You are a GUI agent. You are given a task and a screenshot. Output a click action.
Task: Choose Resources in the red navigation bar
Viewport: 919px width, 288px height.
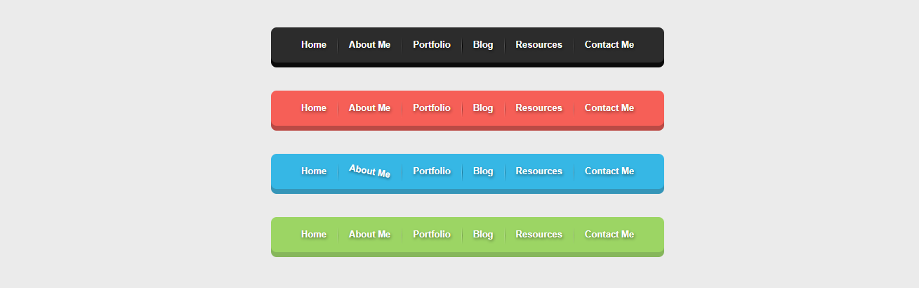538,108
